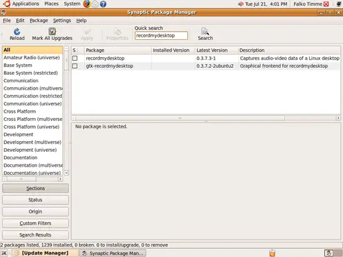Click Mark All Upgrades icon
The image size is (343, 257).
(x=52, y=32)
